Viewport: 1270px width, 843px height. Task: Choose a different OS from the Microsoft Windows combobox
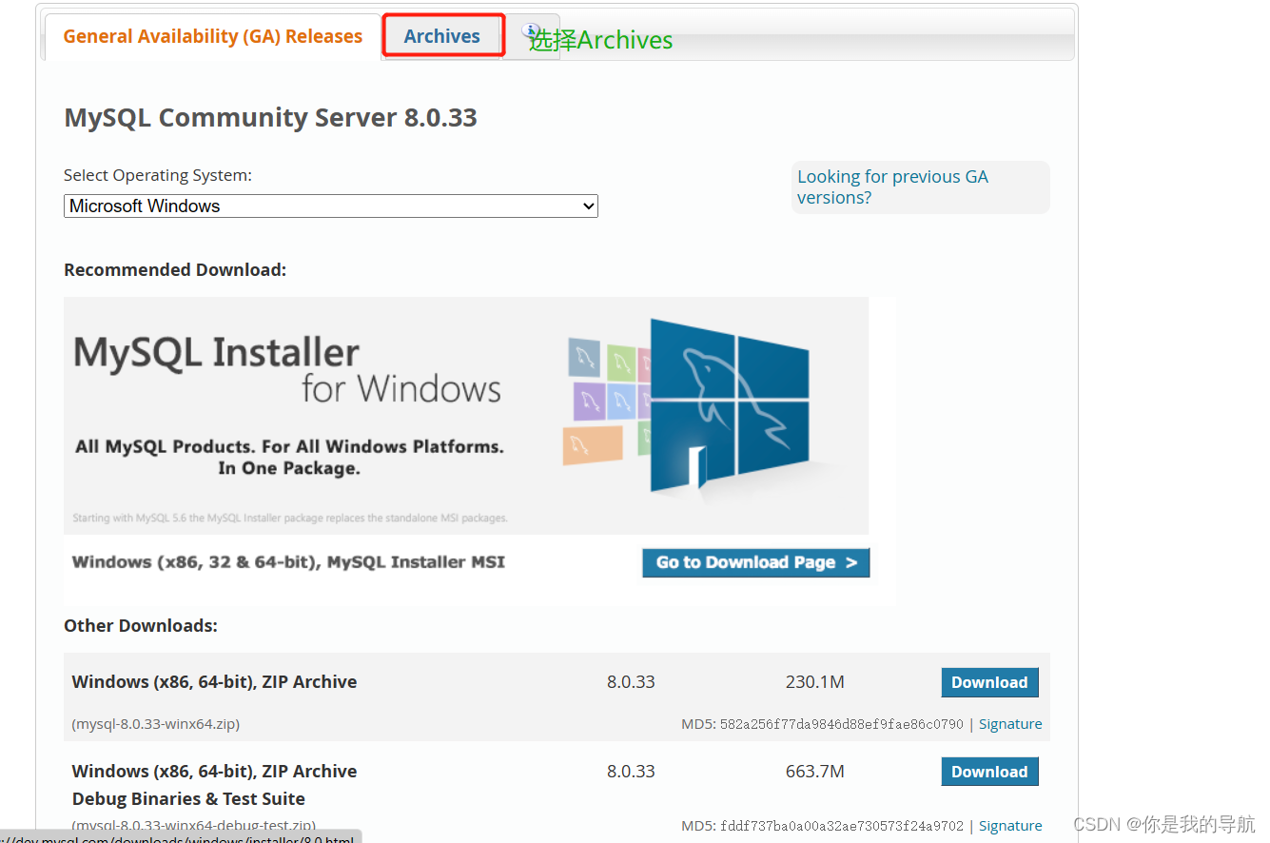[x=330, y=206]
